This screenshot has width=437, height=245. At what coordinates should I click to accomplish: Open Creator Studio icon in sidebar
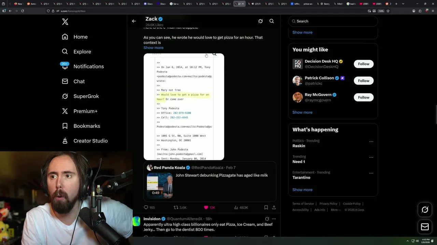(x=65, y=141)
